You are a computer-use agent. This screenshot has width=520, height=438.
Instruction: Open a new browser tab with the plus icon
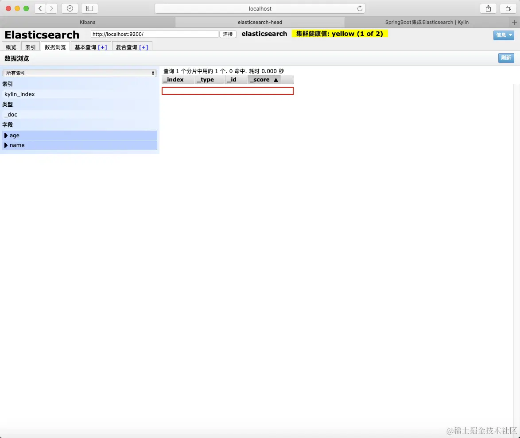click(515, 22)
